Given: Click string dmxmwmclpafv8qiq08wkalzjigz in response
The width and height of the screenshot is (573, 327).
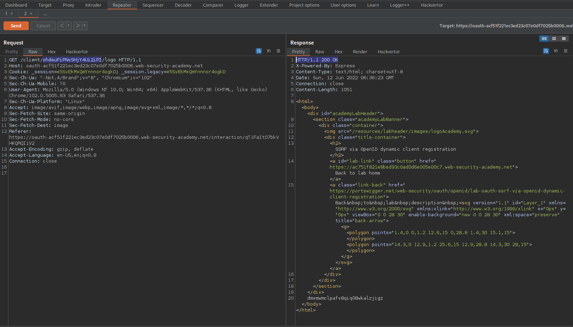Looking at the screenshot, I should (x=345, y=298).
